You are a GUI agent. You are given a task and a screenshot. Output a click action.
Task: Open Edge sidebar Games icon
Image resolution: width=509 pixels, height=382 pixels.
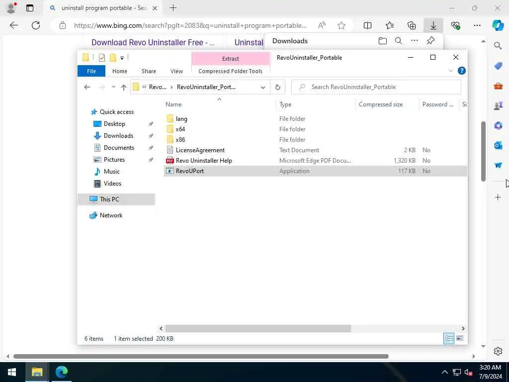click(498, 105)
